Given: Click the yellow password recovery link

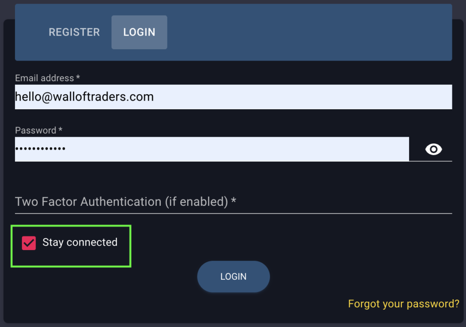Looking at the screenshot, I should (x=403, y=303).
